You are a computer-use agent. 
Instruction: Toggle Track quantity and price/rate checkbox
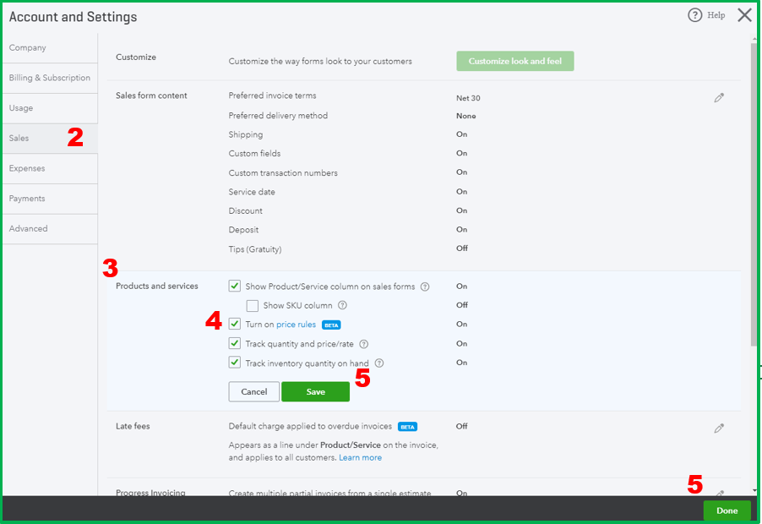click(235, 343)
